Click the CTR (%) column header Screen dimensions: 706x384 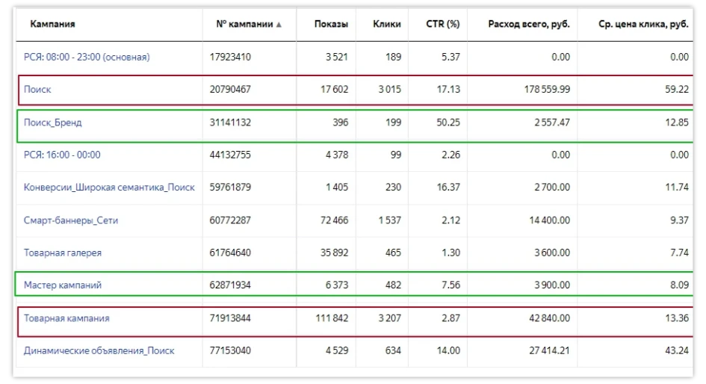[x=442, y=25]
